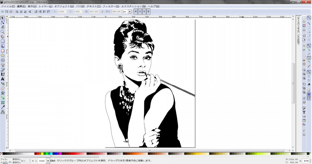Click the Redo icon in command bar
312x164 pixels.
click(304, 50)
